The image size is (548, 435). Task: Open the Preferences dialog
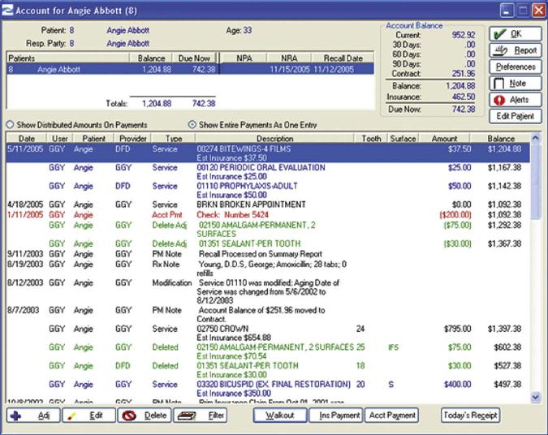(x=516, y=67)
